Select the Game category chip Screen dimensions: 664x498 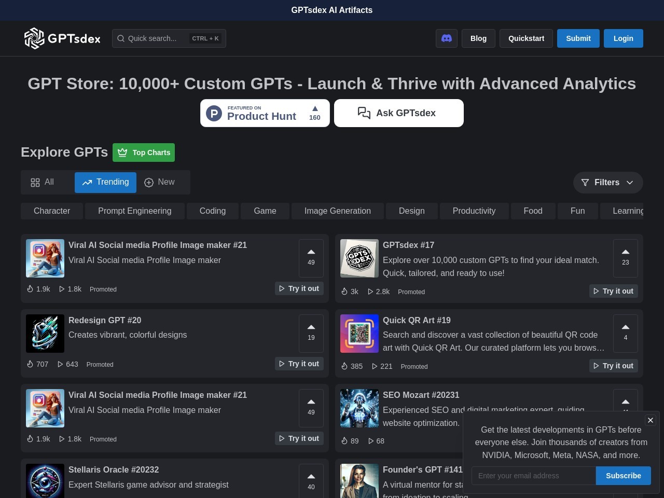265,211
